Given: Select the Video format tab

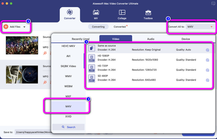Looking at the screenshot, I should tap(116, 38).
